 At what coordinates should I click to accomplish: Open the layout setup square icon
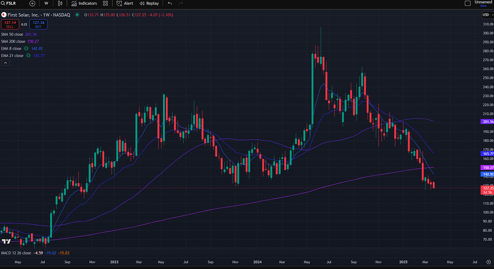(468, 3)
